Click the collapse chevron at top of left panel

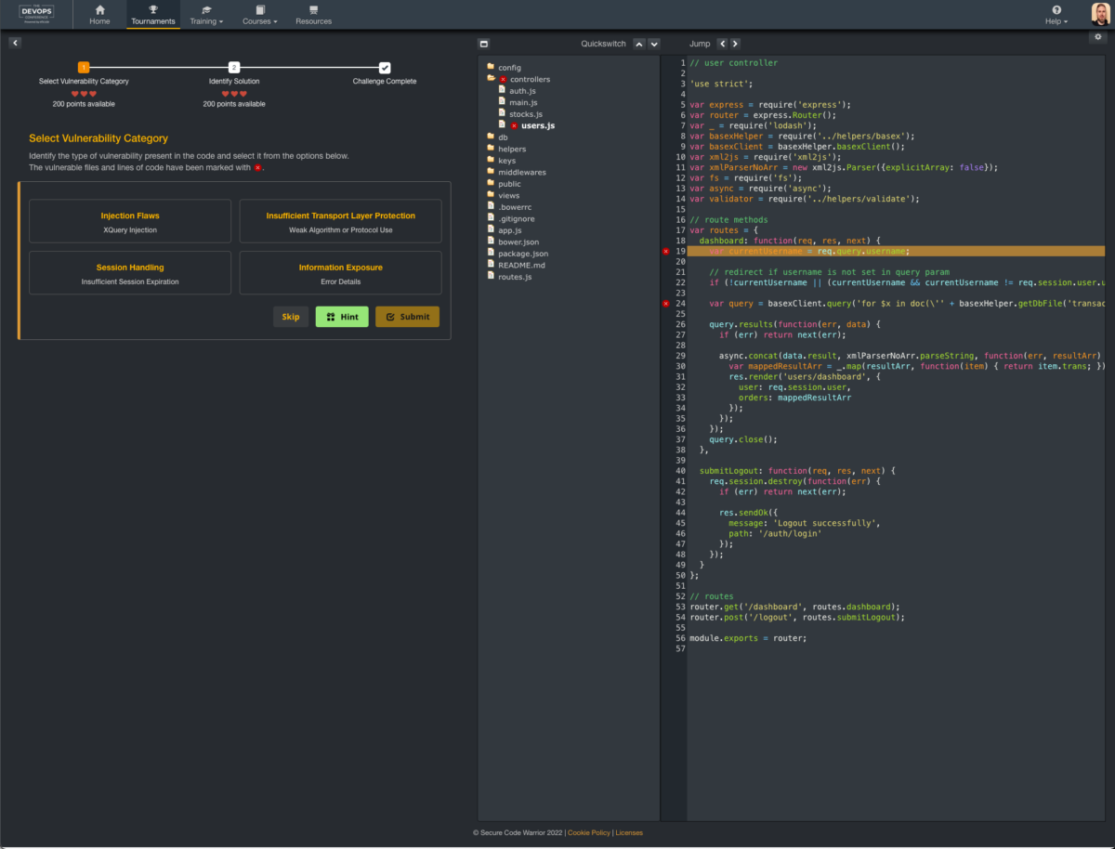tap(15, 42)
